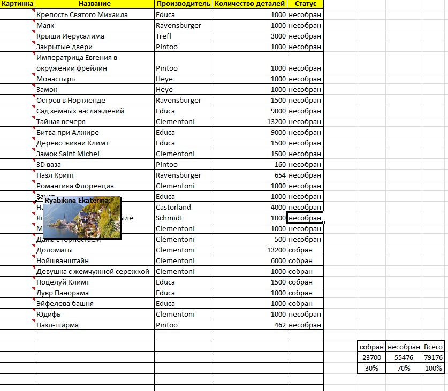Select the Castorland manufacturer cell
The image size is (448, 391).
(183, 207)
